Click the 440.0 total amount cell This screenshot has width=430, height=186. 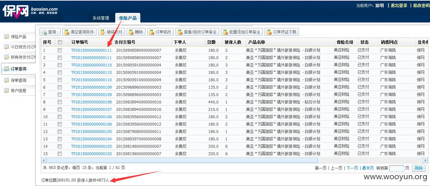tap(213, 102)
